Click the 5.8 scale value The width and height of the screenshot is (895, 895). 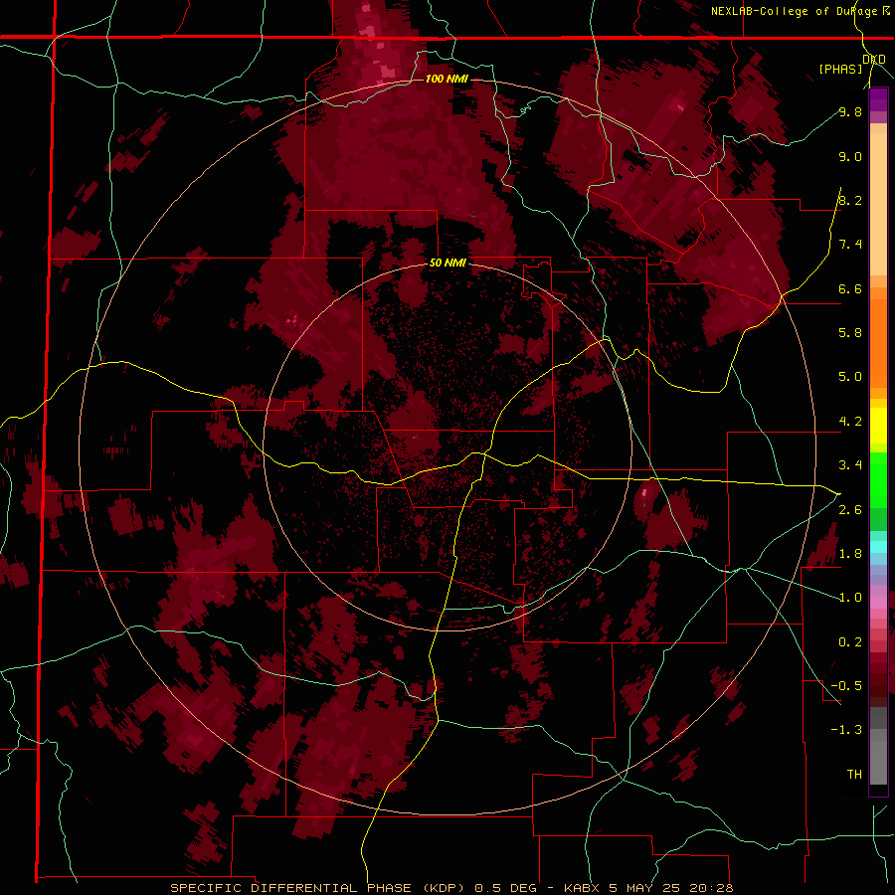tap(850, 333)
